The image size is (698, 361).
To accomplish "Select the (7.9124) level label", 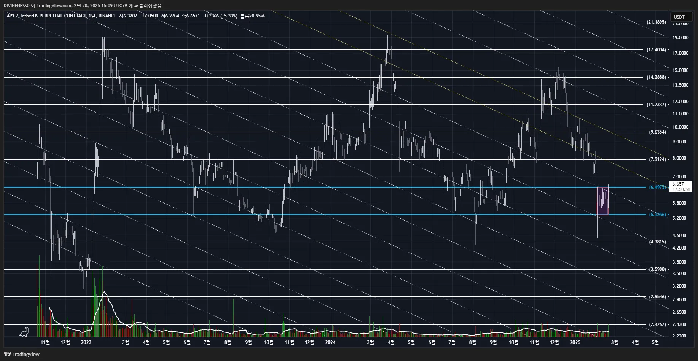I will (658, 159).
